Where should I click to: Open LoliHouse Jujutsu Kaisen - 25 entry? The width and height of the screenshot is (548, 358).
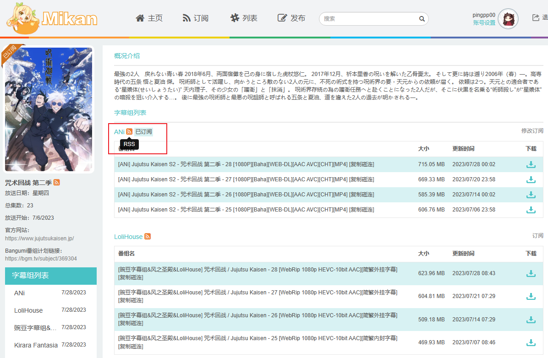point(258,338)
